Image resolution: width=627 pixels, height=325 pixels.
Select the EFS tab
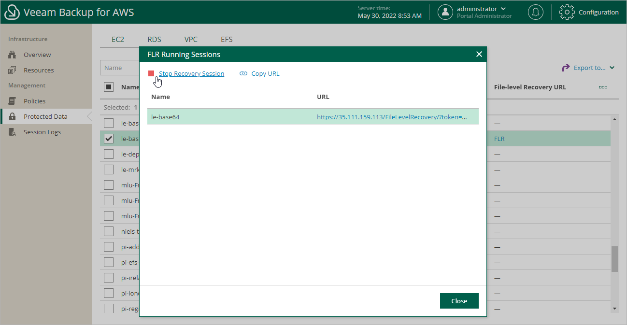point(227,39)
